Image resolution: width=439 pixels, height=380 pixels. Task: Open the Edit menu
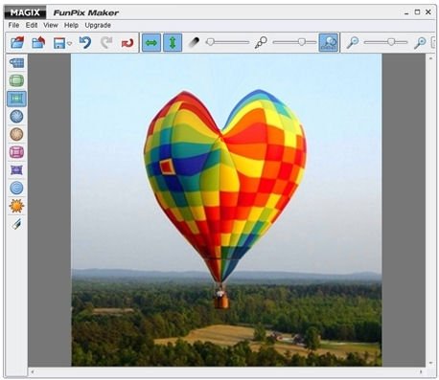pos(32,25)
